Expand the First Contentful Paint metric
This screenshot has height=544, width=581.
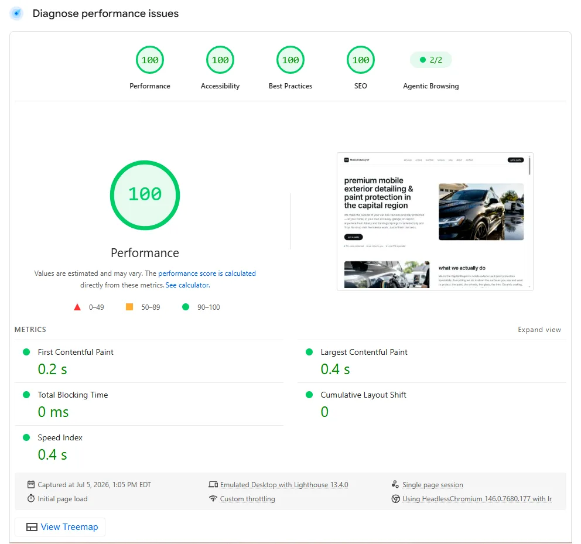149,361
